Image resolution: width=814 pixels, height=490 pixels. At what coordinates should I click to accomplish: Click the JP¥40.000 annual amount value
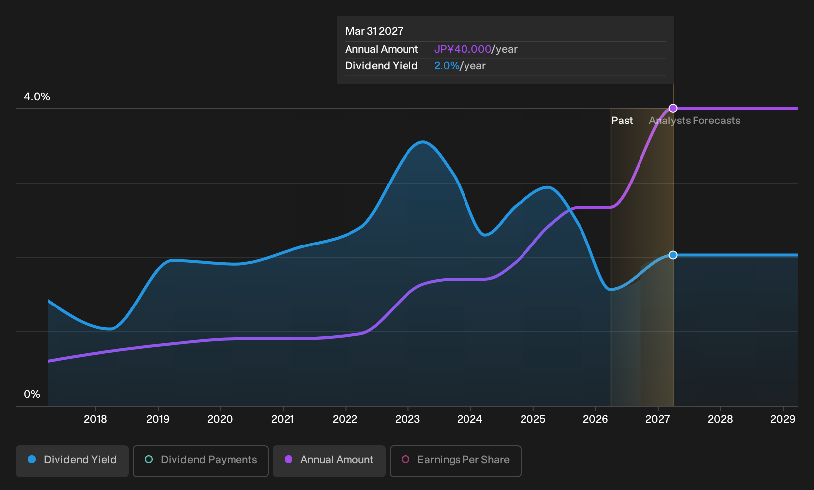coord(463,49)
